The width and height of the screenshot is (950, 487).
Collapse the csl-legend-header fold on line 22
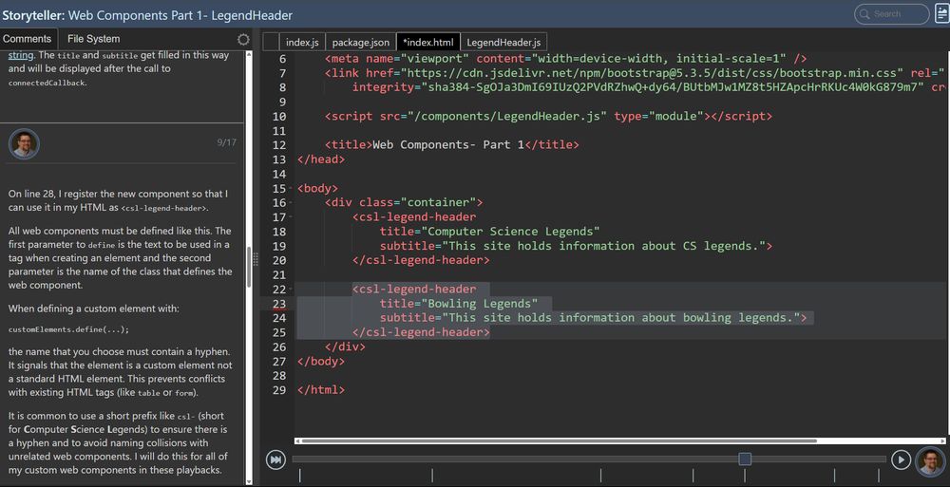(x=292, y=289)
